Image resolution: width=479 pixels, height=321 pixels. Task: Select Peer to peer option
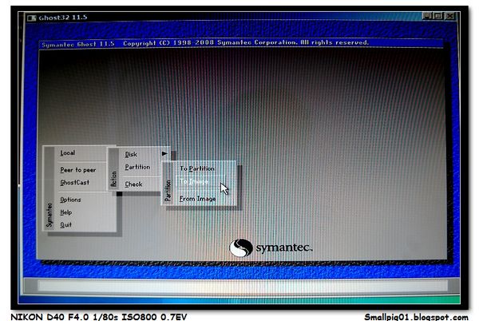78,170
